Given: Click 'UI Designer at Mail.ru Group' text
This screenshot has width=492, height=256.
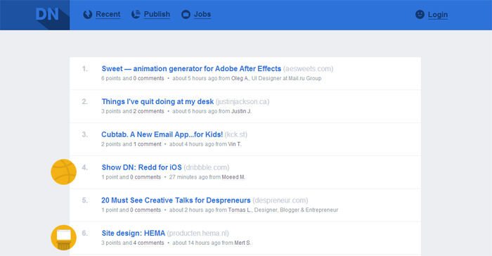Looking at the screenshot, I should point(287,78).
